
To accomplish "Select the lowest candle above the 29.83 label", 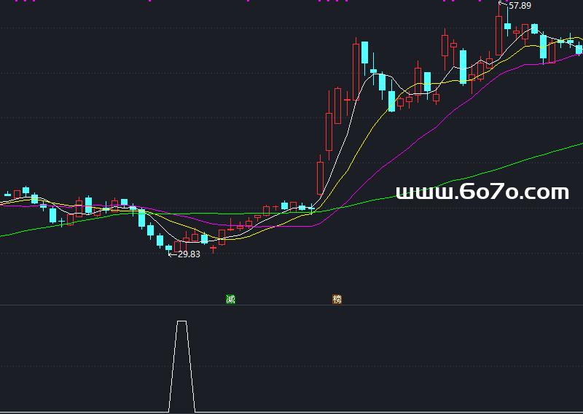I will click(169, 248).
